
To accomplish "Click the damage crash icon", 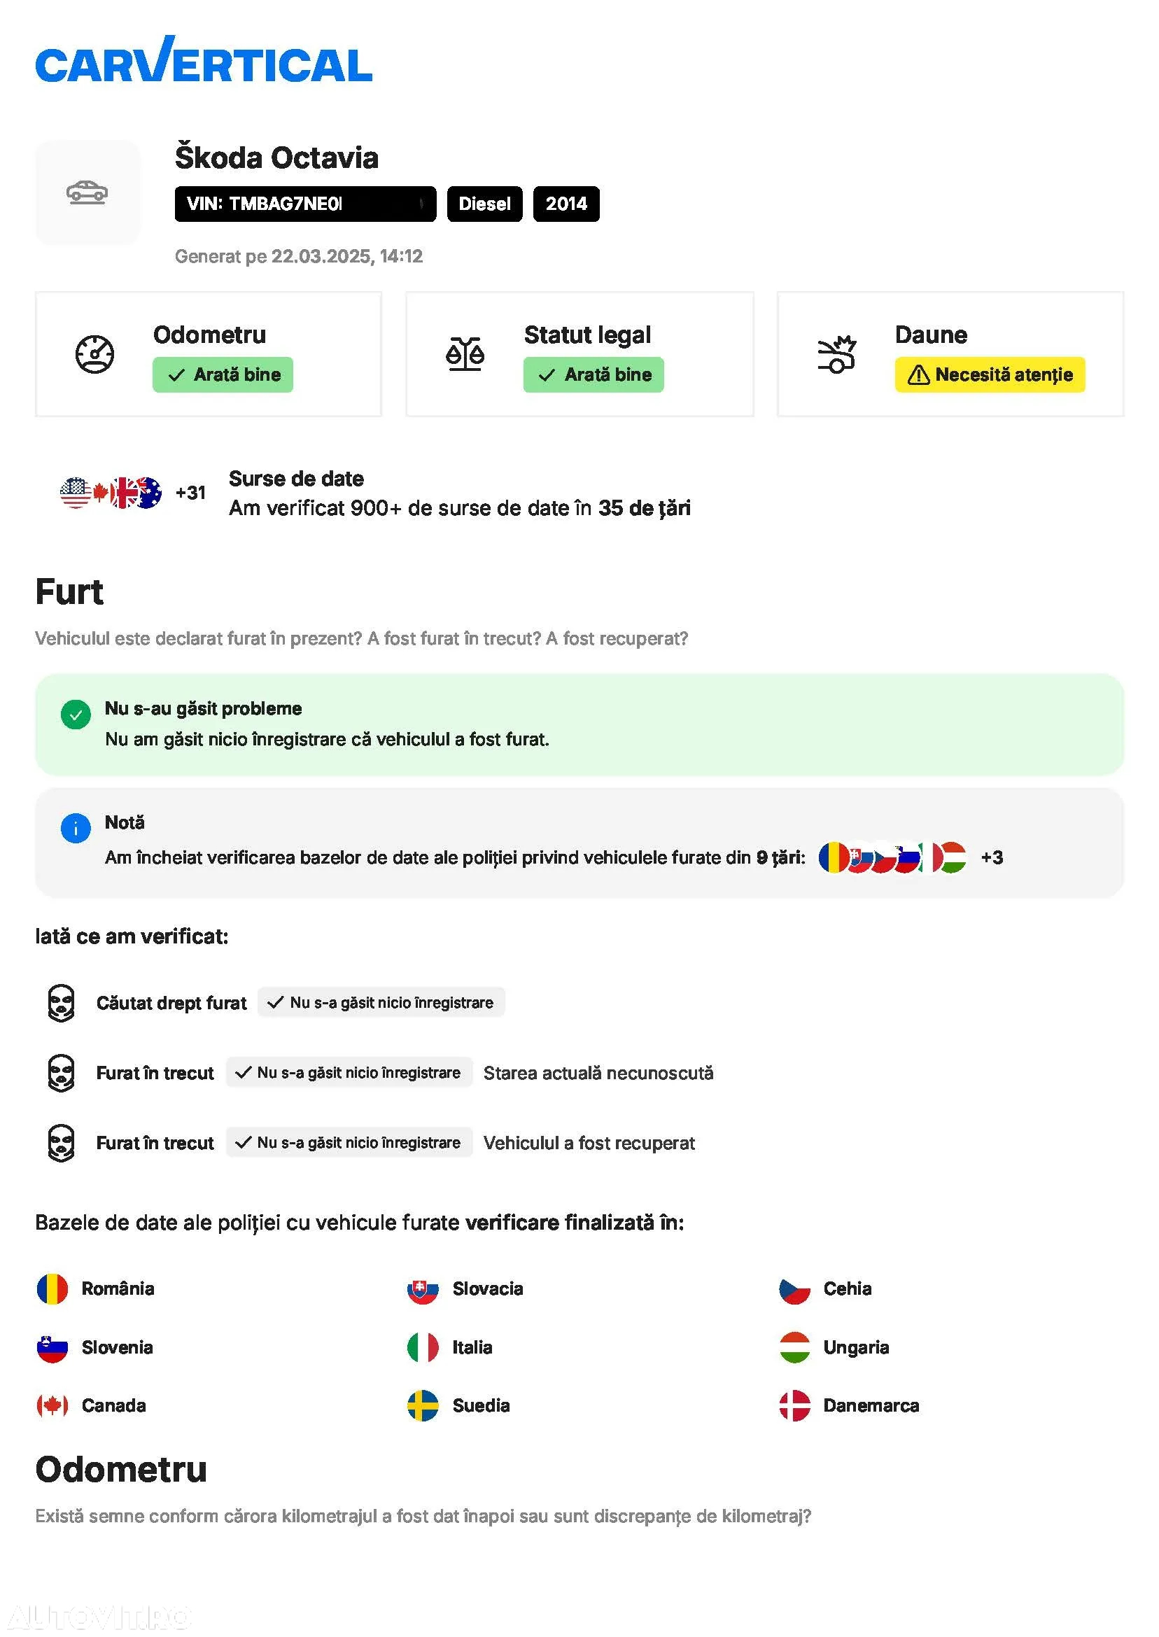I will point(836,354).
